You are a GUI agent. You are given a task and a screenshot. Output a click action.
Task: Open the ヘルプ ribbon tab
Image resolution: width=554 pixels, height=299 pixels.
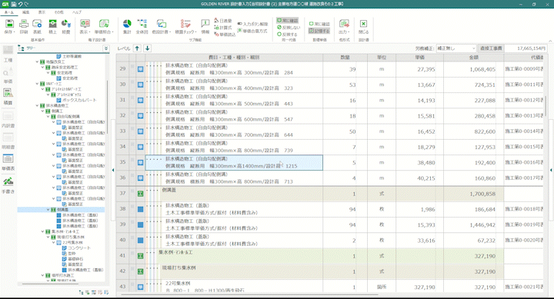click(77, 12)
